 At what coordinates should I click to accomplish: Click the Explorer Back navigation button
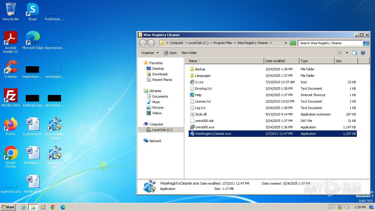[143, 43]
